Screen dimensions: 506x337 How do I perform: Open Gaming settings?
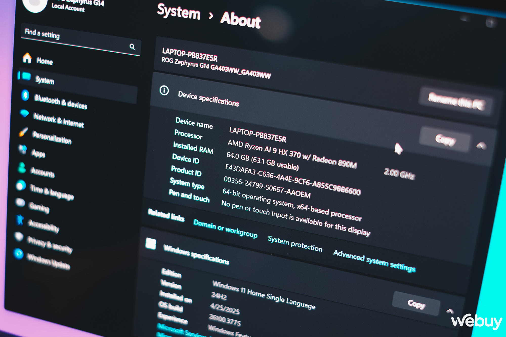tap(39, 207)
